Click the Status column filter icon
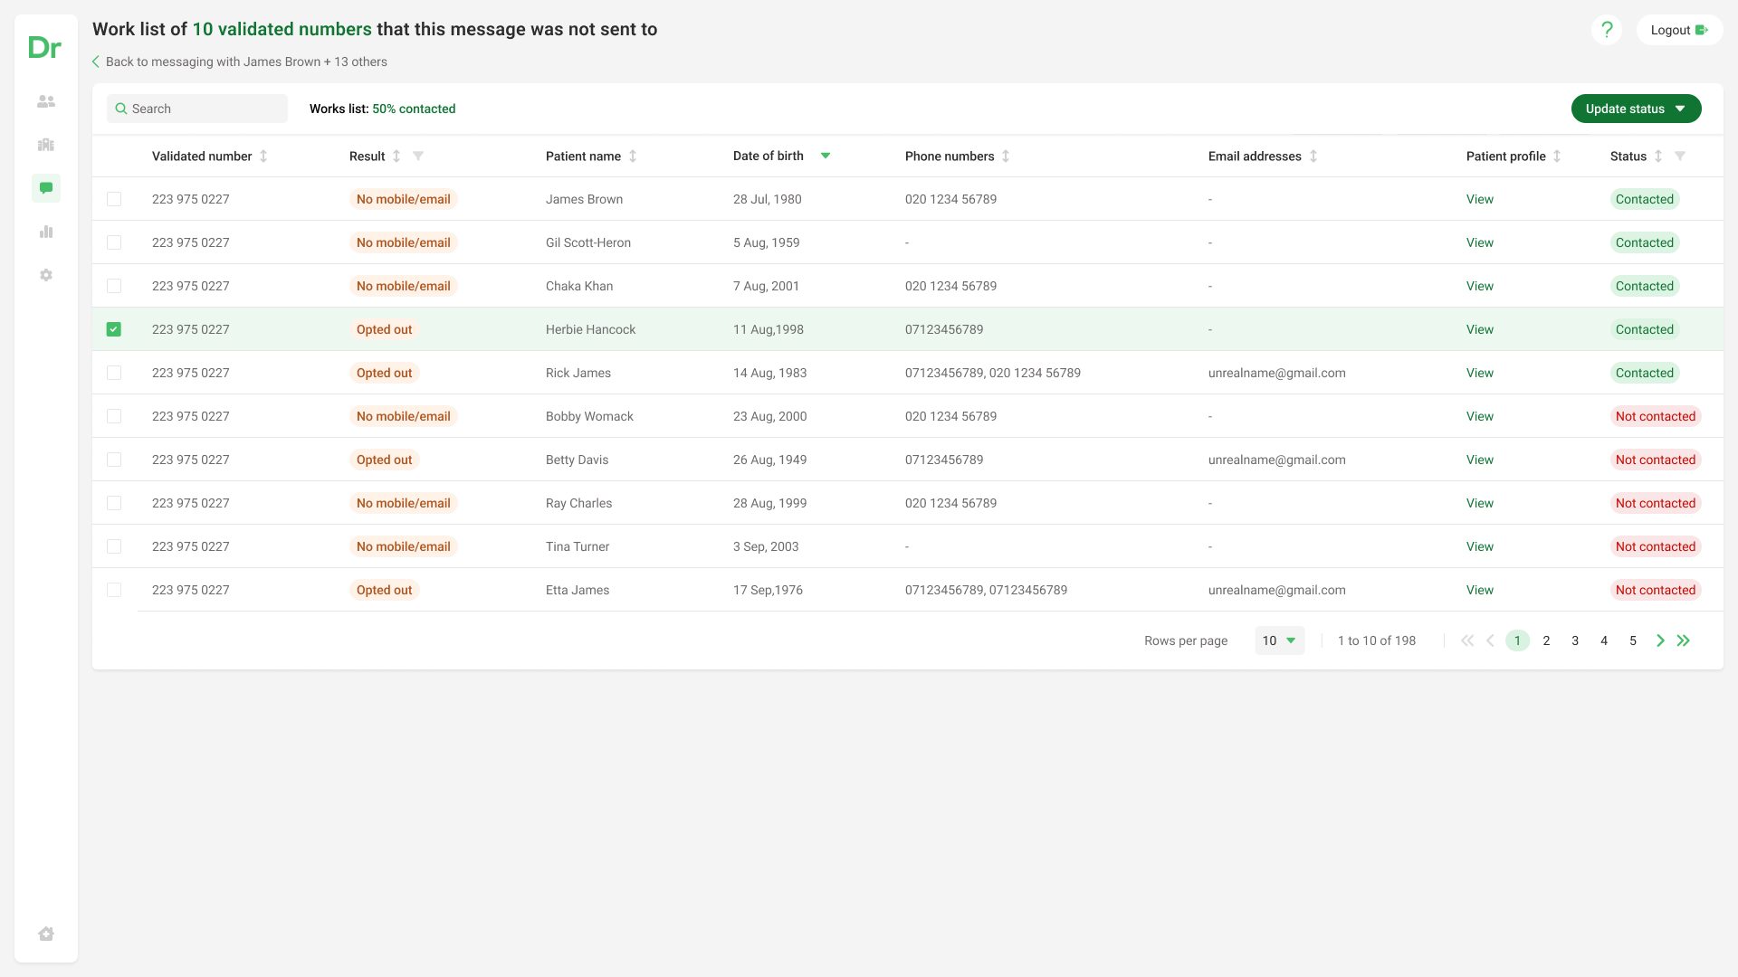 1680,156
